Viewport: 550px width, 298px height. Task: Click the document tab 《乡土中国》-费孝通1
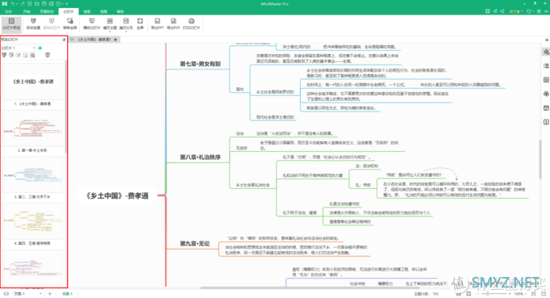95,40
